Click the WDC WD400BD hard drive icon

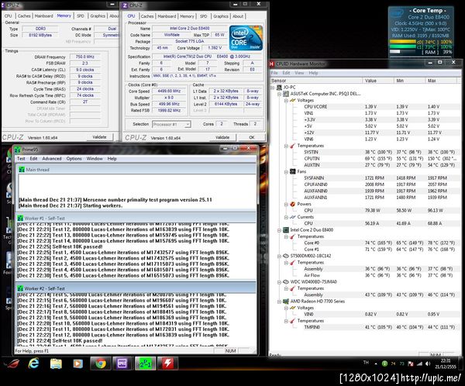pyautogui.click(x=286, y=282)
